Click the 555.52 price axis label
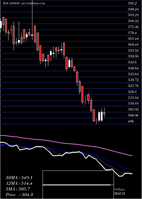The image size is (142, 199). [133, 51]
